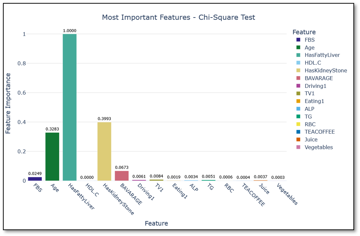Click the chart title text
This screenshot has height=236, width=360.
(178, 17)
